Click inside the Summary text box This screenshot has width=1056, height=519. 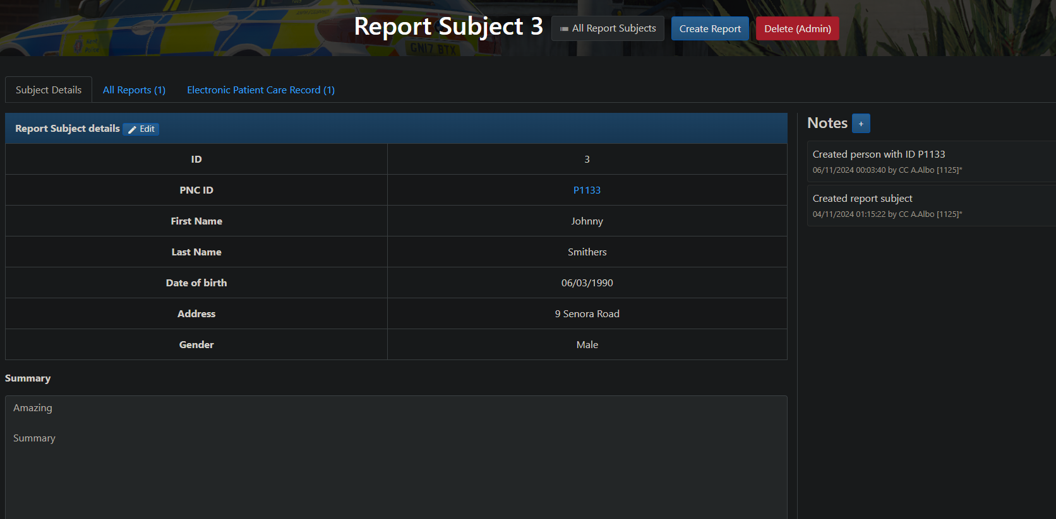click(396, 467)
